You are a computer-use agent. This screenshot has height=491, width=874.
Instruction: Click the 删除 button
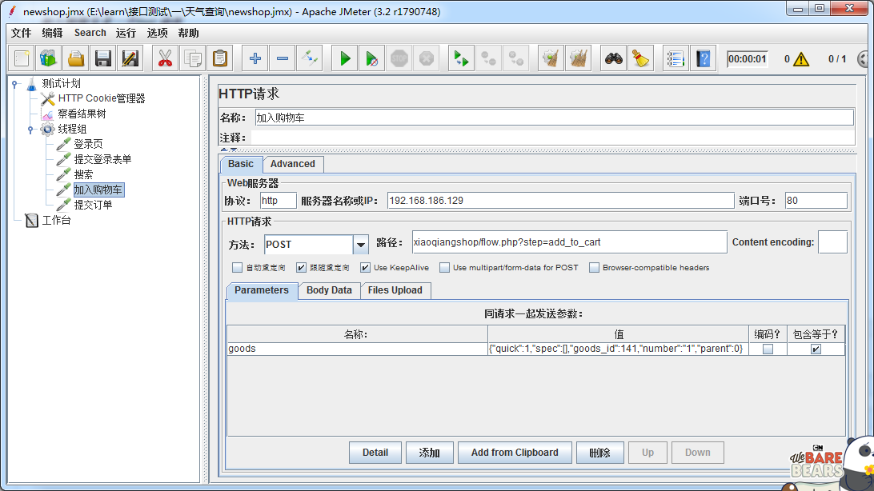599,453
